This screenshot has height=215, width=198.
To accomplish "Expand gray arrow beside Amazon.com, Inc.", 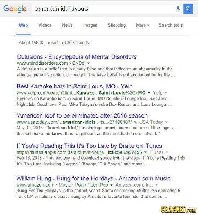I will coord(156,185).
